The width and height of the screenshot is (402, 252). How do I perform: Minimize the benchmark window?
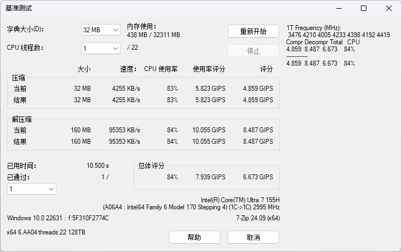coord(338,8)
